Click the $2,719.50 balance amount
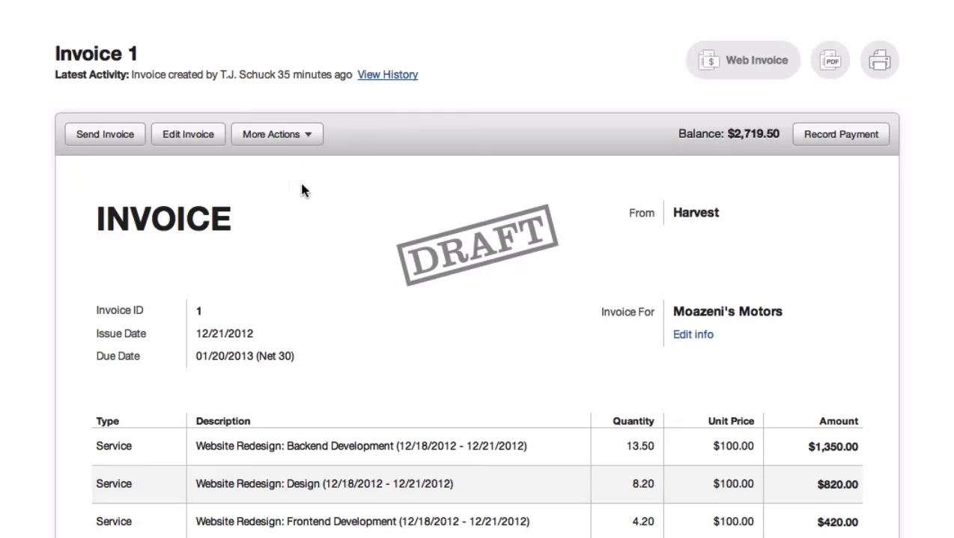This screenshot has width=954, height=538. tap(753, 133)
